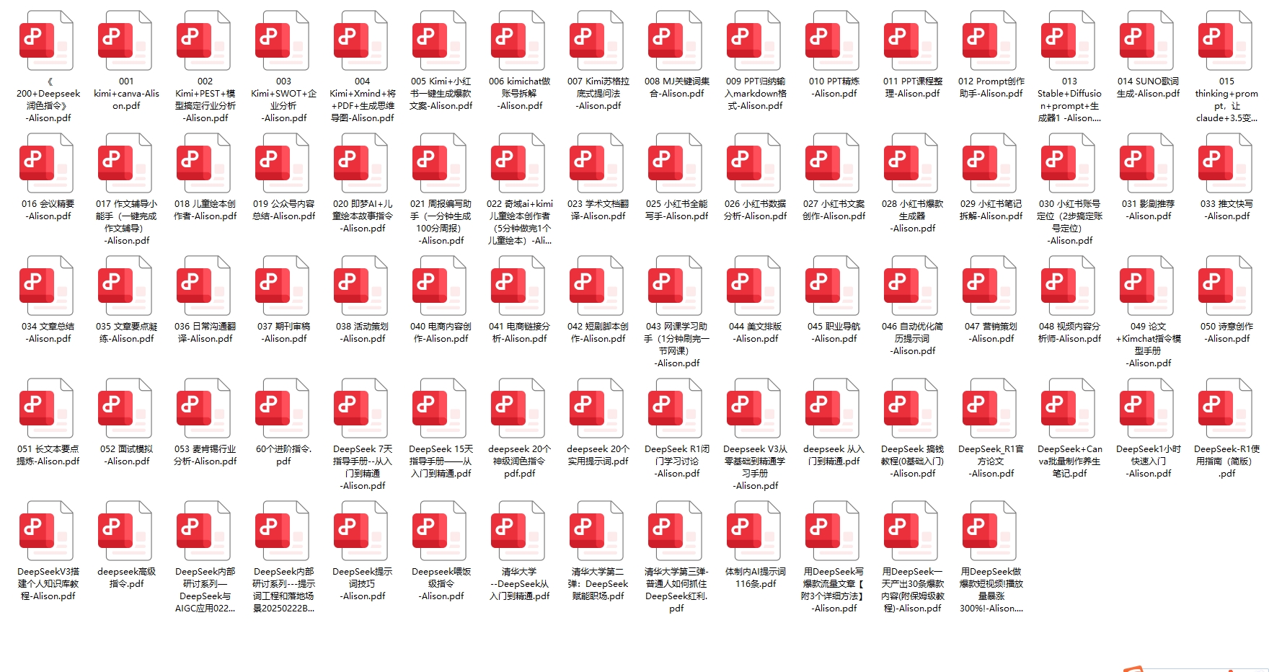
Task: Click file name 'DeepSeek1小时快速入门-Alison.pdf'
Action: pyautogui.click(x=1149, y=461)
